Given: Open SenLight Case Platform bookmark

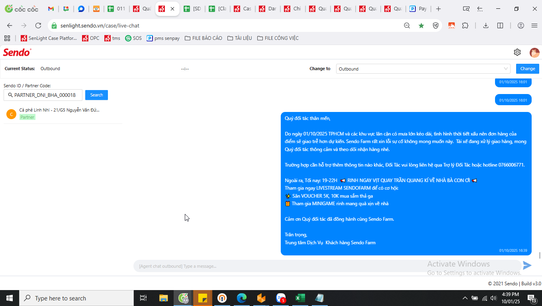Looking at the screenshot, I should (x=49, y=38).
